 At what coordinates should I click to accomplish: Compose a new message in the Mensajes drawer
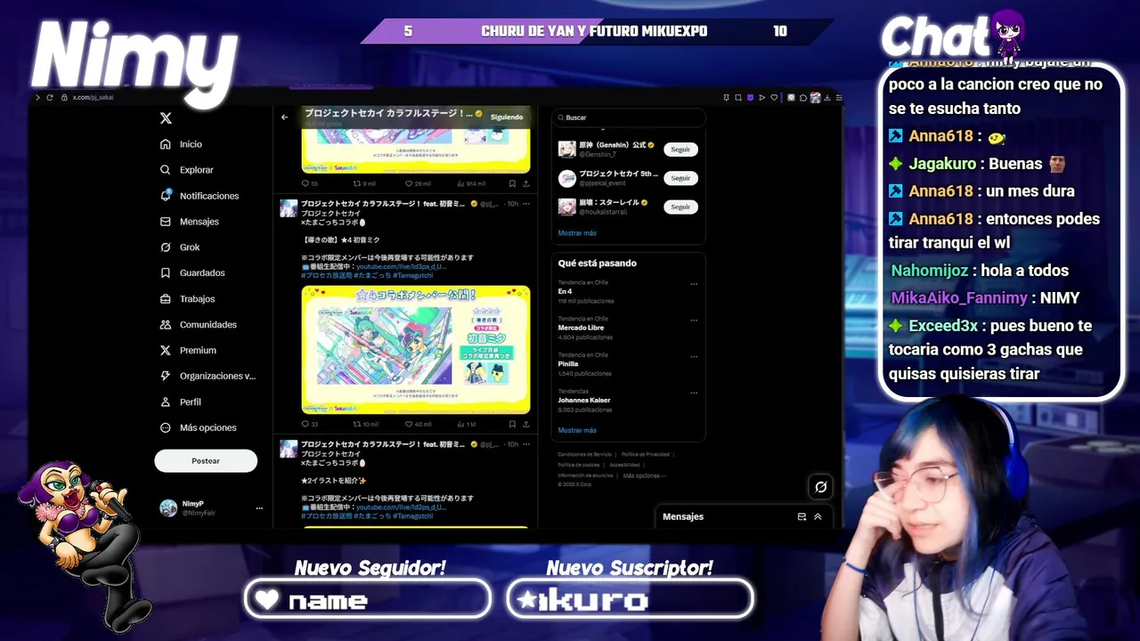(x=802, y=516)
